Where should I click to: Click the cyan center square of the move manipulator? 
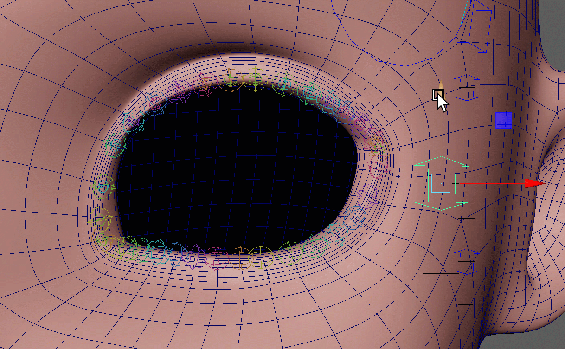click(441, 183)
